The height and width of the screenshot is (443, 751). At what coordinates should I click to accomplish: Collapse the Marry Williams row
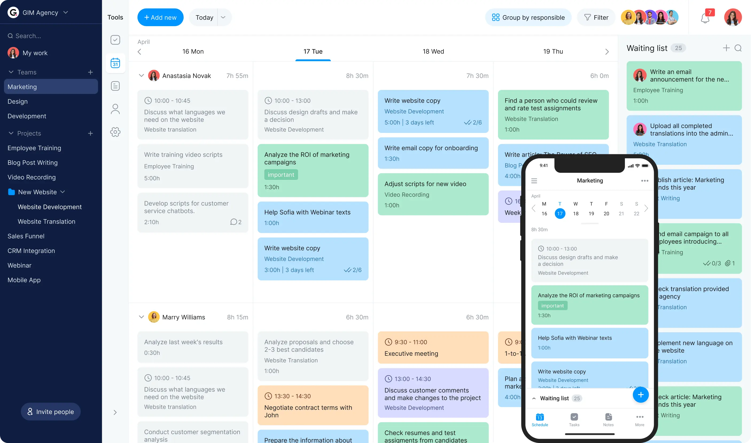(x=140, y=317)
